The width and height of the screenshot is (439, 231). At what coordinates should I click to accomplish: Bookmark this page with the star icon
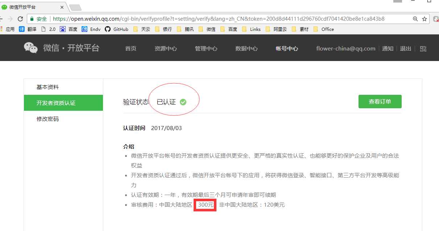coord(424,19)
